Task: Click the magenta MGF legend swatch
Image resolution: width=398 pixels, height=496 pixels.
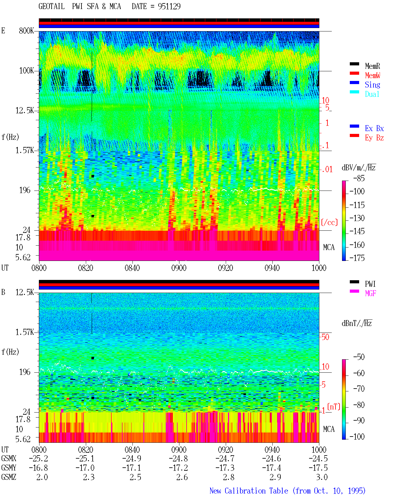Action: (354, 291)
